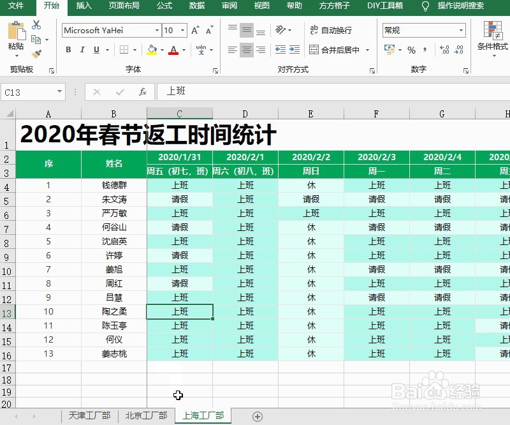The image size is (510, 425).
Task: Select the Italic formatting icon
Action: [x=82, y=48]
